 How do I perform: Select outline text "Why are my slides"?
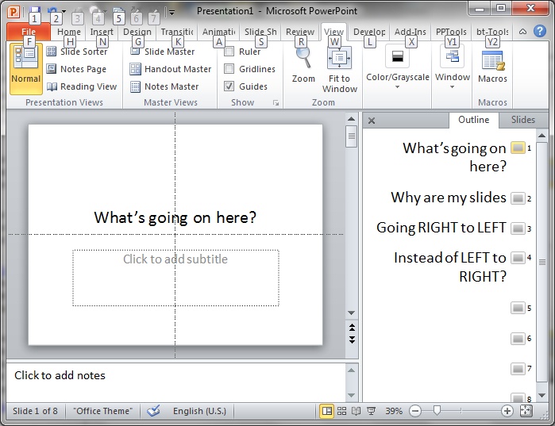(x=449, y=198)
